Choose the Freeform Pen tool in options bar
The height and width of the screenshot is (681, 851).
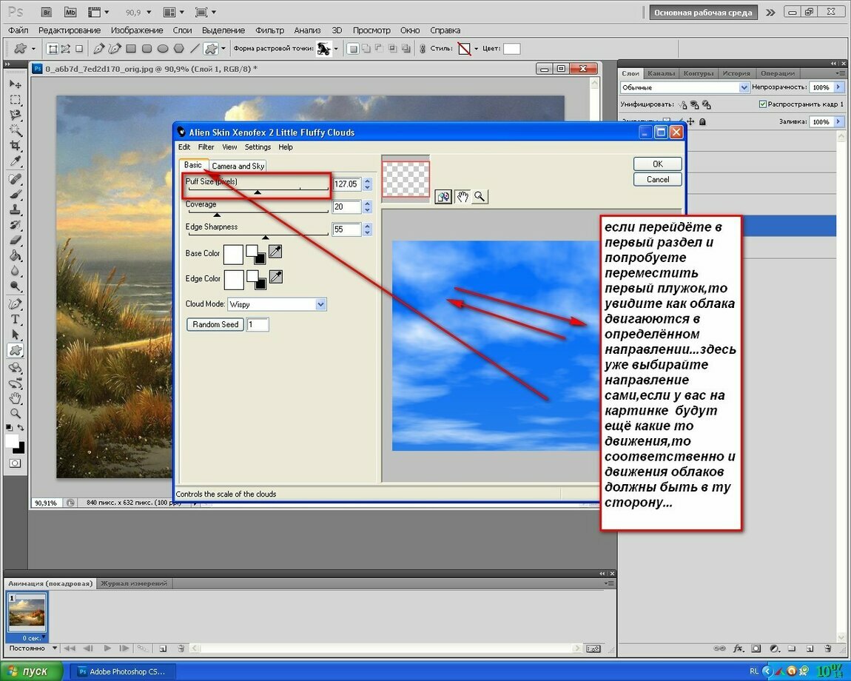tap(115, 49)
